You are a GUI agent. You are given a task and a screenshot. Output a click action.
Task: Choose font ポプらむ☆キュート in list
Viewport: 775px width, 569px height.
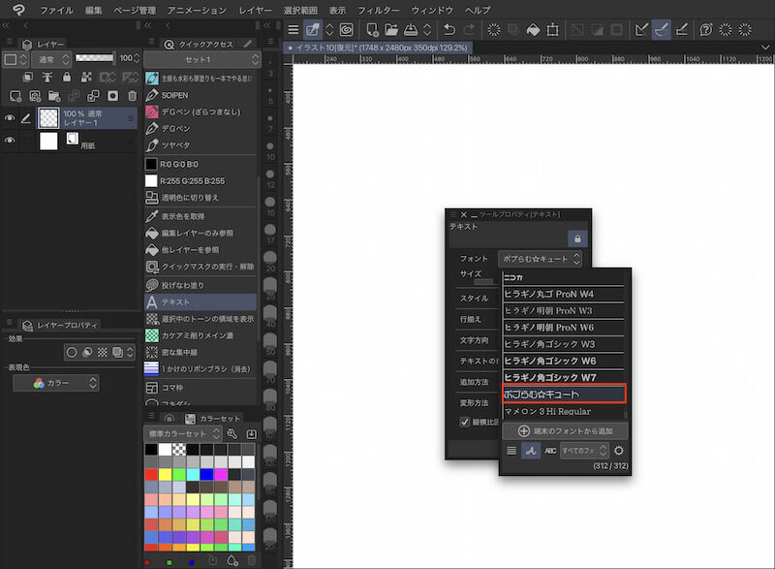click(x=564, y=394)
